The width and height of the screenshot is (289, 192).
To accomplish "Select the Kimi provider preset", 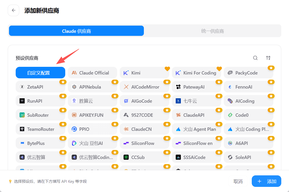I will [x=144, y=73].
